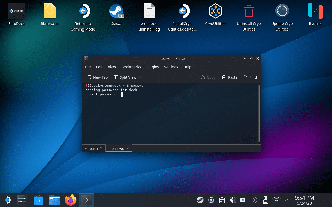Screen dimensions: 332x207
Task: Click the Konsole window menu icon
Action: pos(86,58)
